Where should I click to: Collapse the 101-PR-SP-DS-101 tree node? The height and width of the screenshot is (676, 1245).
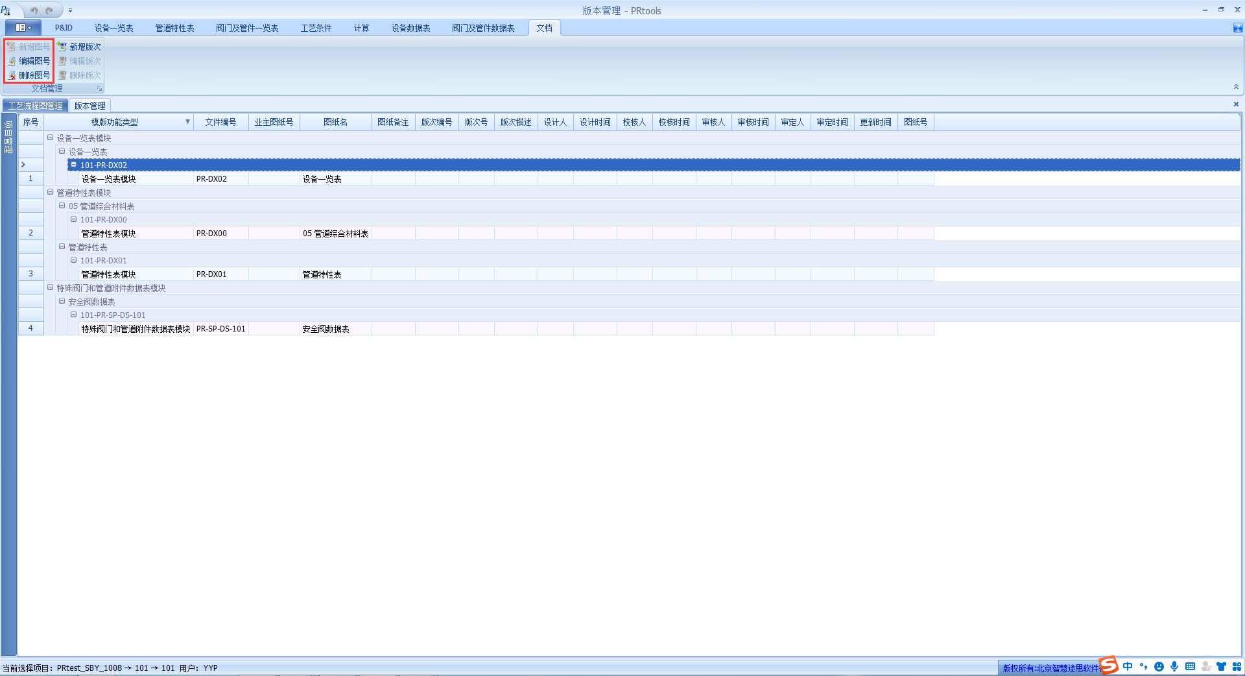pos(74,315)
